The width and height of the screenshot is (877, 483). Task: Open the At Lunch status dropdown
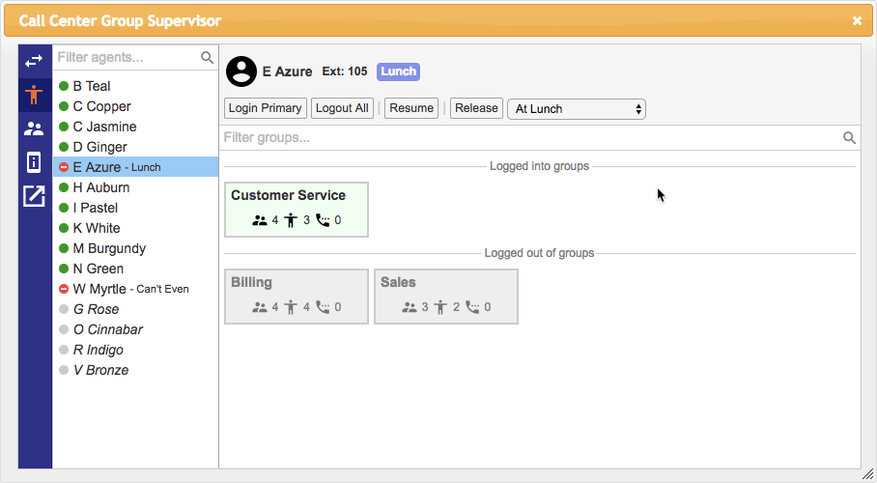576,109
